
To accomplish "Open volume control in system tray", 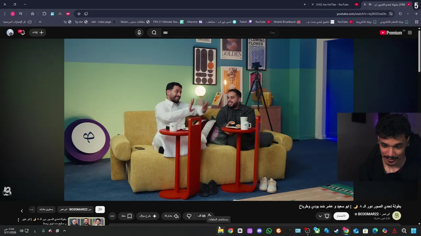I will click(21, 231).
